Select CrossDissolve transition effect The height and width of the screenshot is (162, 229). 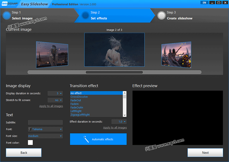point(96,97)
